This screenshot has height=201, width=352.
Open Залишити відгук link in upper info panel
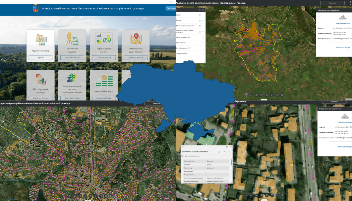tap(343, 47)
